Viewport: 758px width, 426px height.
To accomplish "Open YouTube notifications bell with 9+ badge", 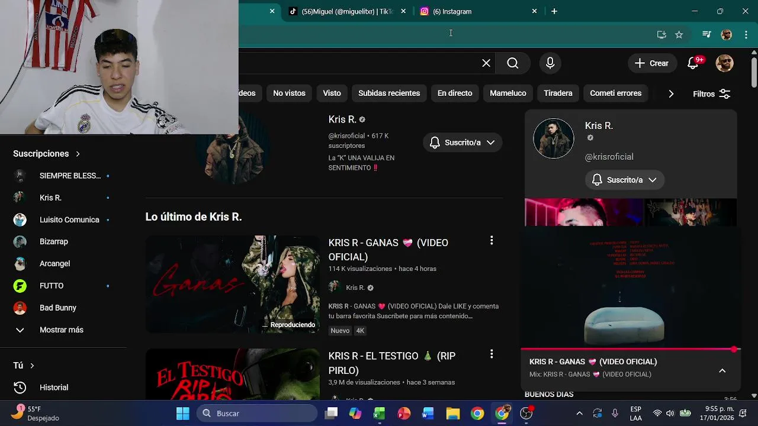I will click(x=693, y=63).
